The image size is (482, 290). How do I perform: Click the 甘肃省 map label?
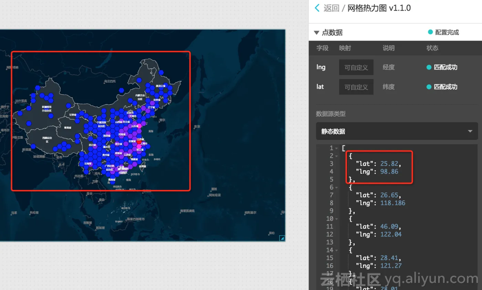click(x=72, y=115)
